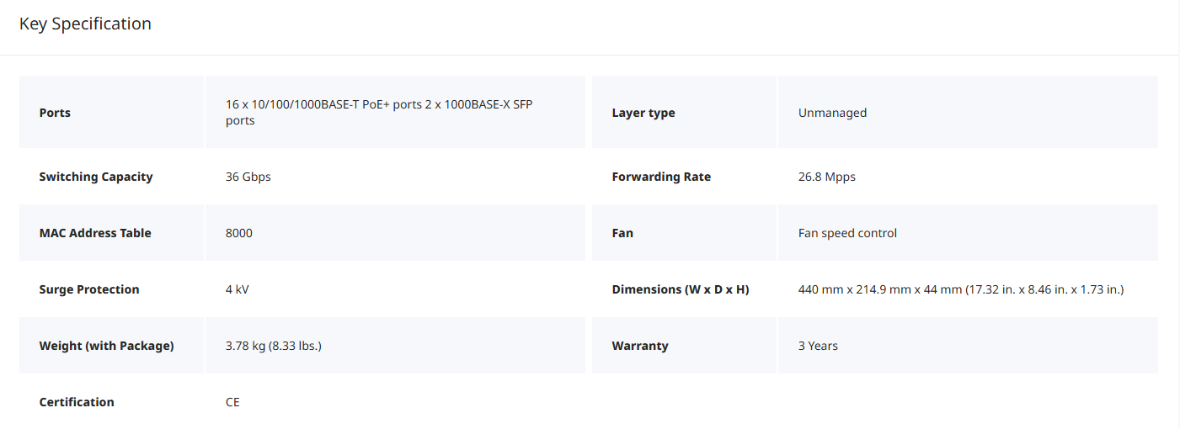Click the 8000 MAC address value
The height and width of the screenshot is (429, 1180).
(239, 233)
